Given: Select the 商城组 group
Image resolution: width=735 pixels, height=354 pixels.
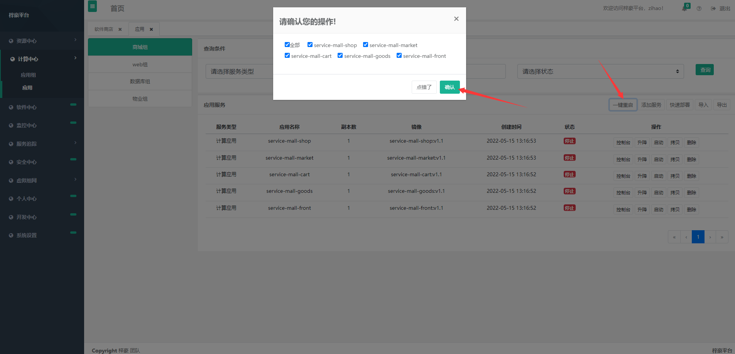Looking at the screenshot, I should click(140, 47).
